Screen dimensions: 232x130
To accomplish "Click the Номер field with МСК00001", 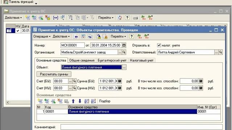I will 72,45.
